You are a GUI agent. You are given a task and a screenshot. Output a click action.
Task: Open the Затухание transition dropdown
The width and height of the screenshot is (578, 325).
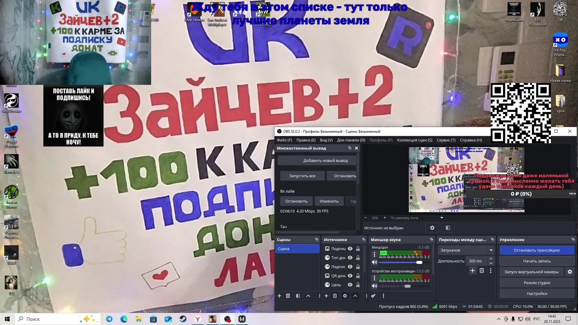tap(466, 250)
